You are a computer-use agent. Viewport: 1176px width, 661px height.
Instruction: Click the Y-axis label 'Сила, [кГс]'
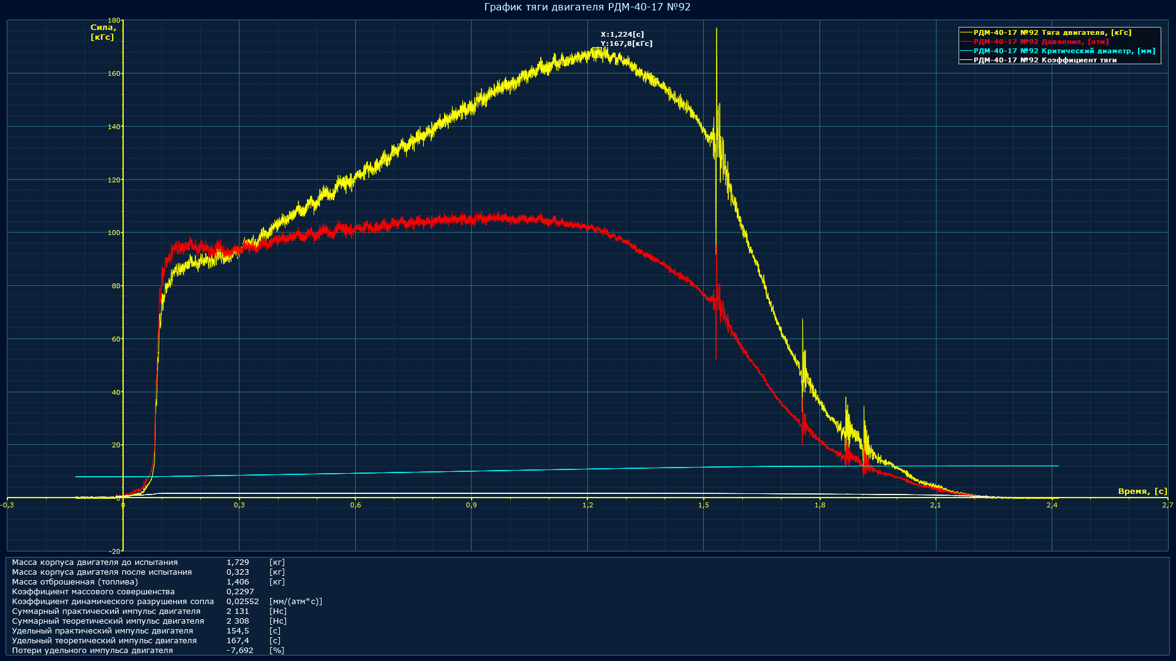pyautogui.click(x=102, y=32)
